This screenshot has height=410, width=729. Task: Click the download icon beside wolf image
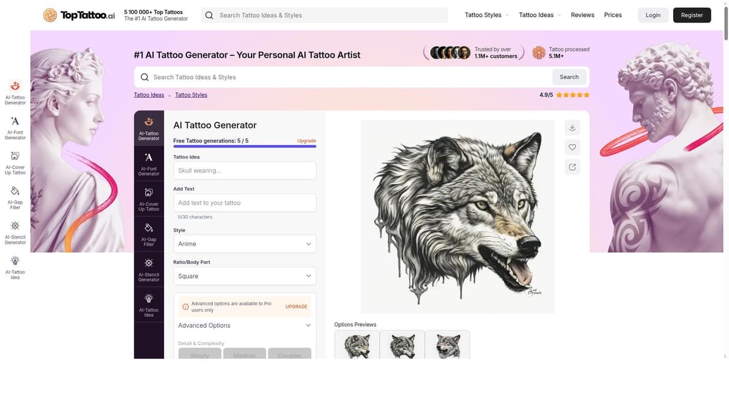tap(572, 128)
